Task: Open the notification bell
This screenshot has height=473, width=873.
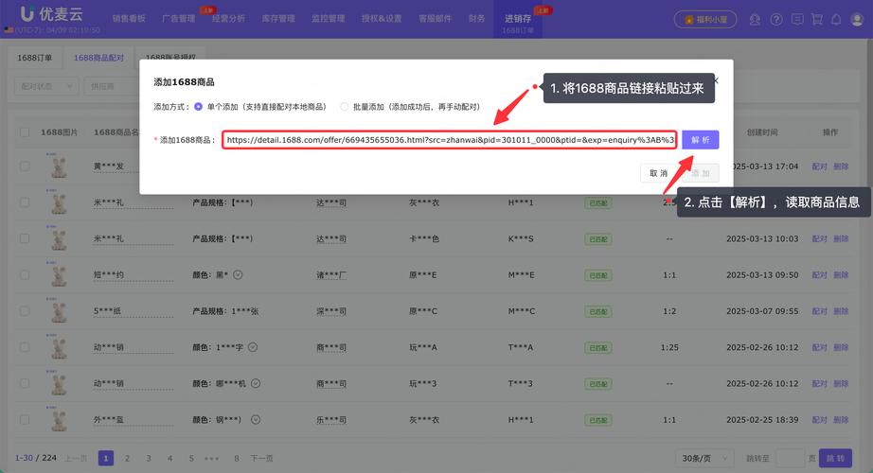Action: (836, 20)
